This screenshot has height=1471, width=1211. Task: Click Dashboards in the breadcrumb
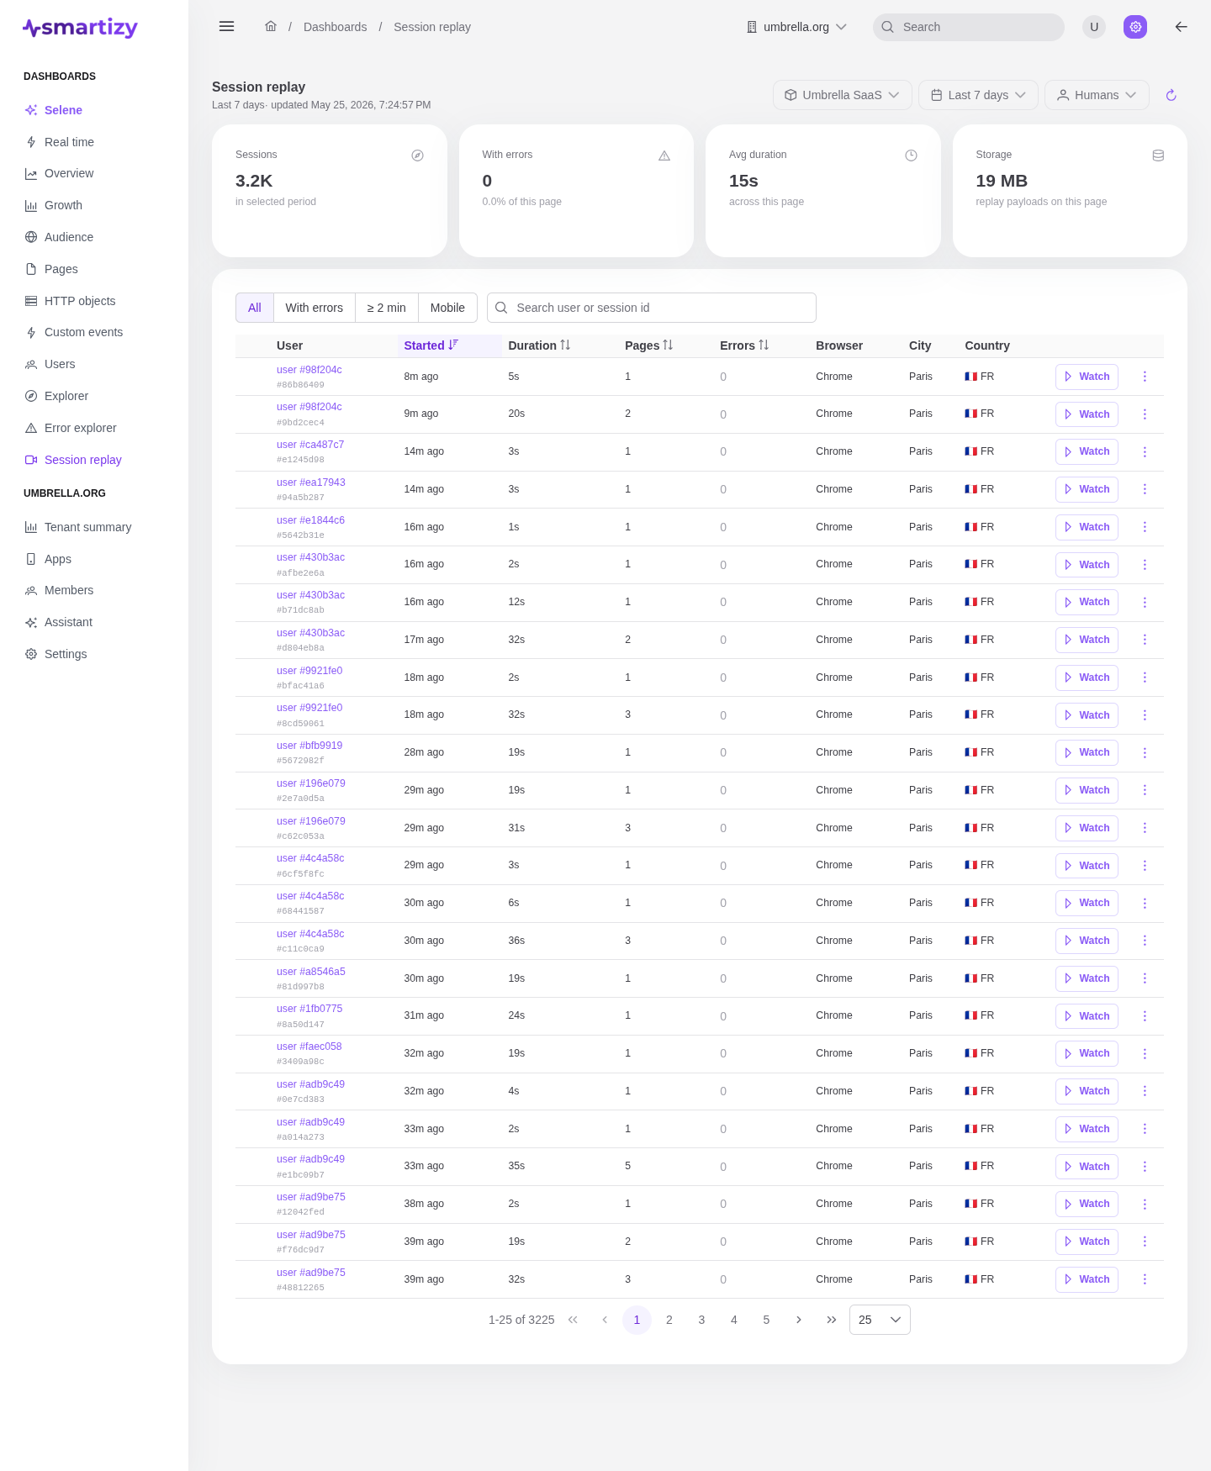tap(335, 27)
